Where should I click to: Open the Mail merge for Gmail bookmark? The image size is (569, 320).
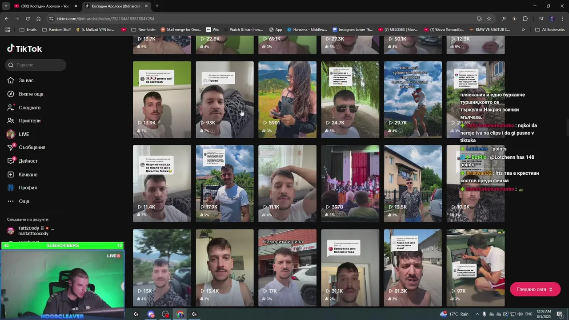coord(181,30)
